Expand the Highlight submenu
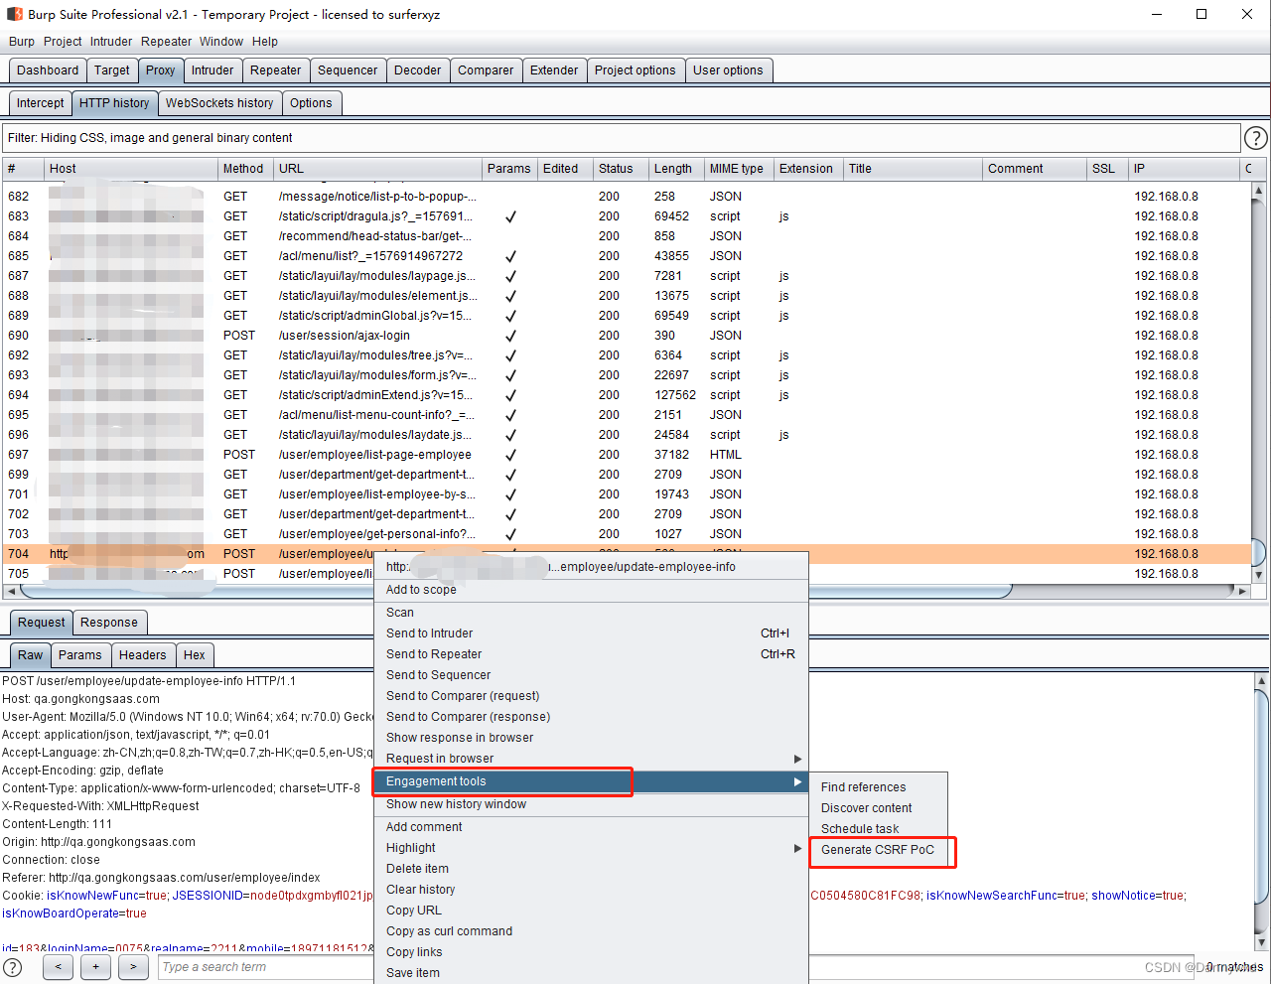Screen dimensions: 1271x984 [591, 848]
